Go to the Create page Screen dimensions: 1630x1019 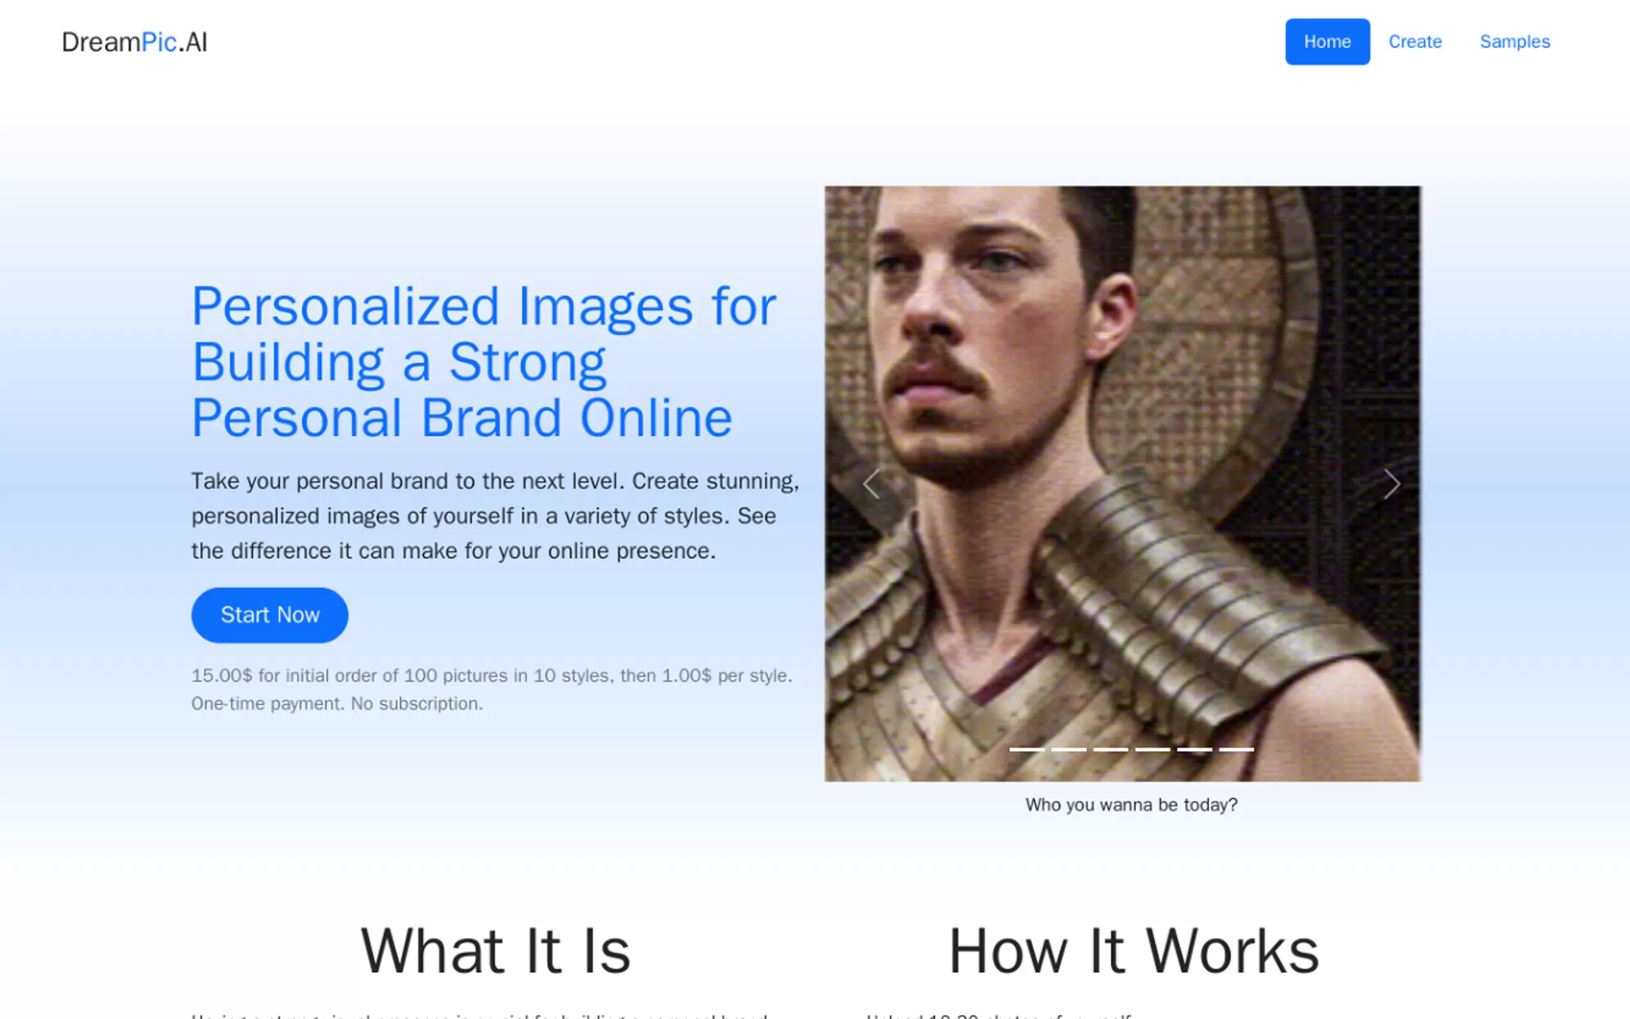click(1414, 42)
